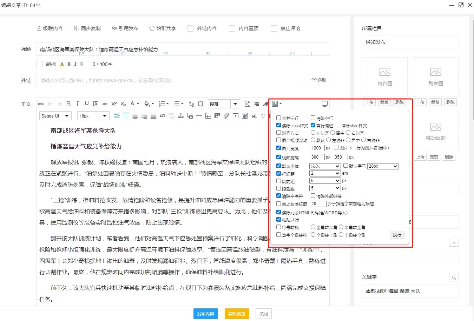Toggle strikethrough in the editor toolbar
The height and width of the screenshot is (321, 474).
click(x=105, y=104)
